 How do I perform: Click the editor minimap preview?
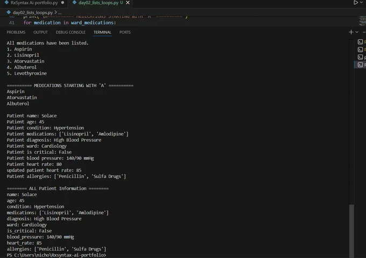pyautogui.click(x=362, y=21)
